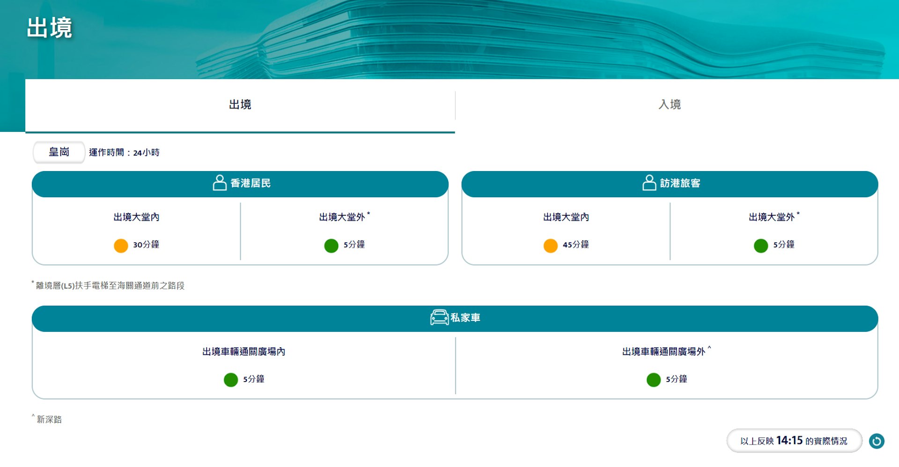Click the 香港居民 header text
This screenshot has height=467, width=899.
click(x=251, y=183)
